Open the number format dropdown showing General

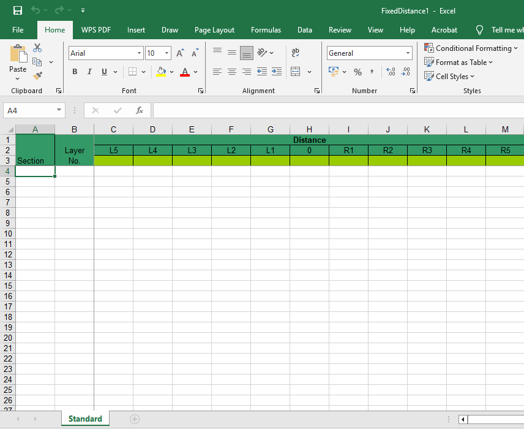[408, 53]
